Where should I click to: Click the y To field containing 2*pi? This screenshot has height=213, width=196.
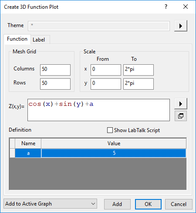click(x=139, y=84)
